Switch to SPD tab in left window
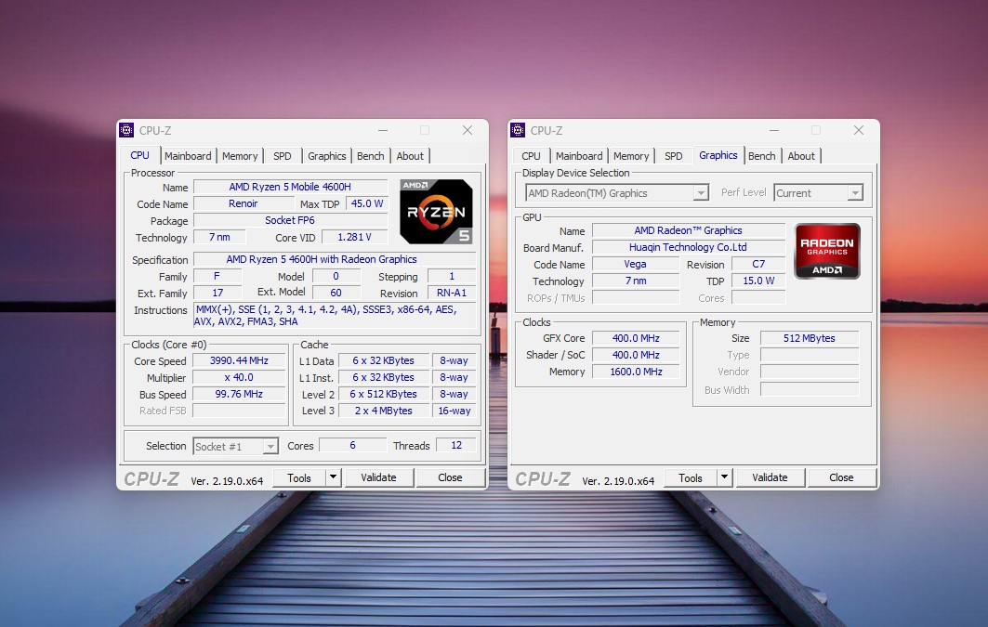988x627 pixels. 283,156
